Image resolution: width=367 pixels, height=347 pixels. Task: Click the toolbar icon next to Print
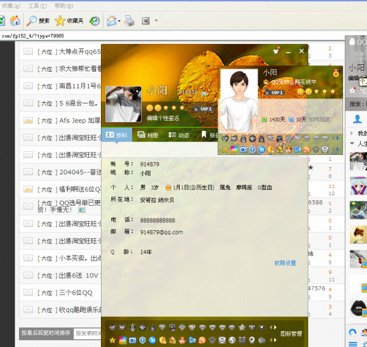[146, 21]
